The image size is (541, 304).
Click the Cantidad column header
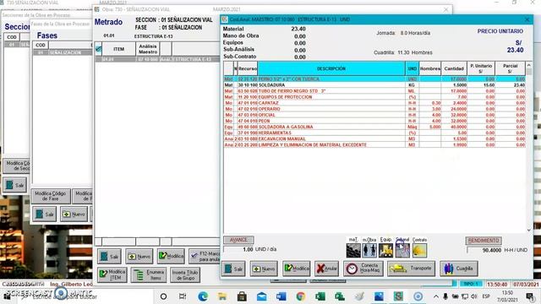[454, 68]
